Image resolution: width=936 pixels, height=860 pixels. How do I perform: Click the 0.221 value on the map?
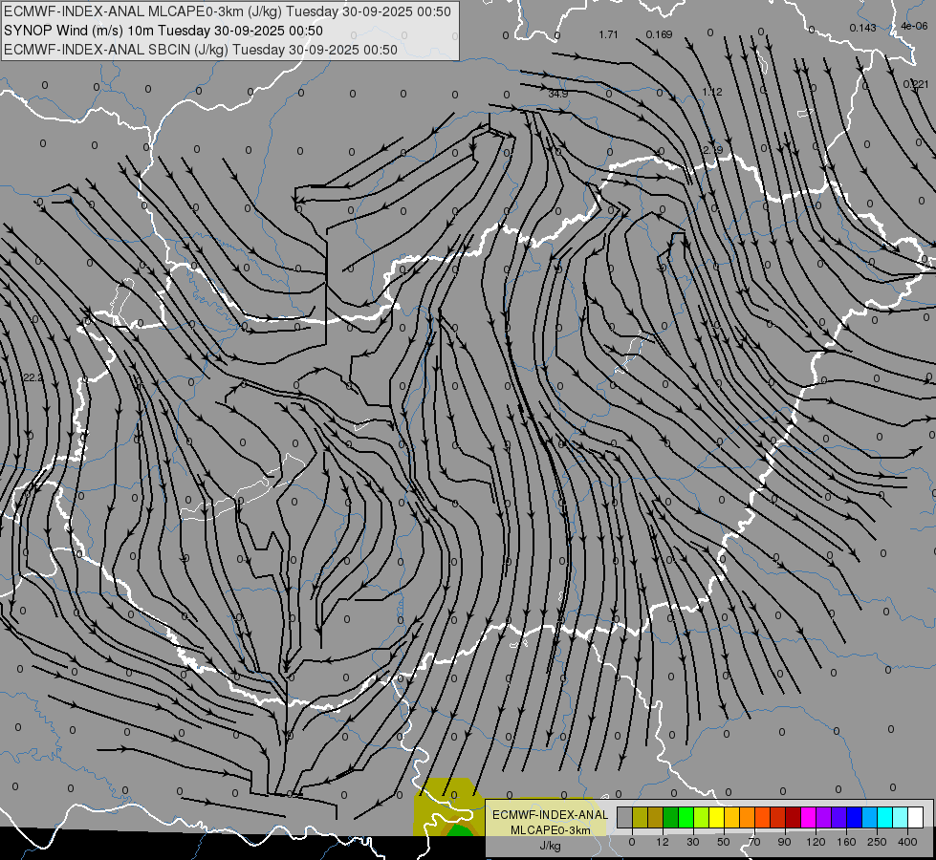pyautogui.click(x=916, y=84)
